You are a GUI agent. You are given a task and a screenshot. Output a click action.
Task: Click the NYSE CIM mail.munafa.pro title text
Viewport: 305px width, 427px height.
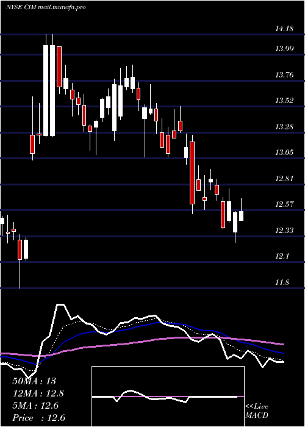[46, 7]
